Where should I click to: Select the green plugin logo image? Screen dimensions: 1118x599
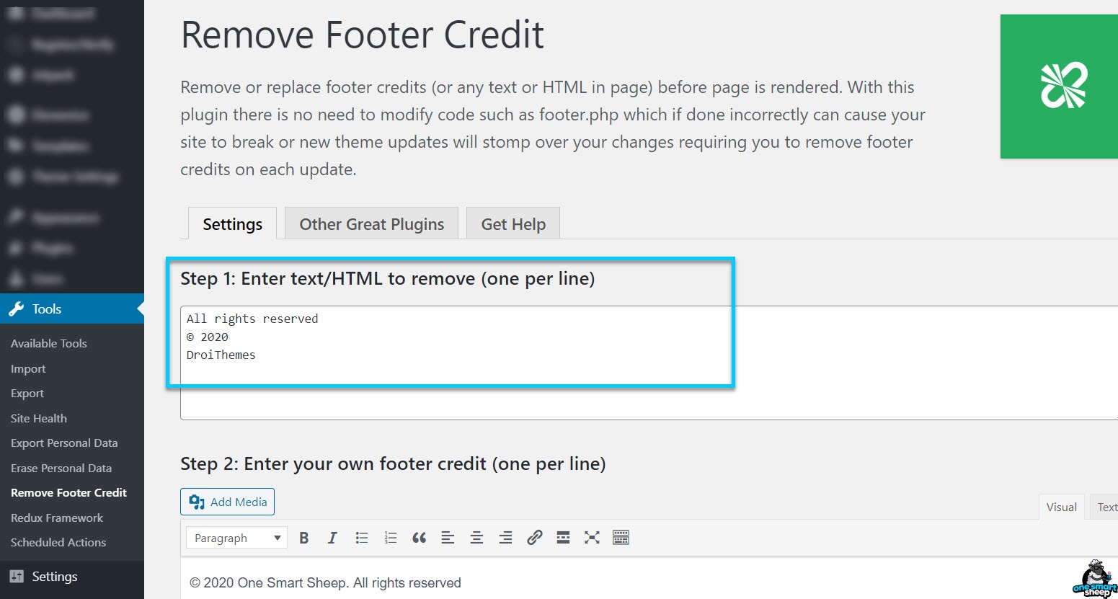(1058, 86)
